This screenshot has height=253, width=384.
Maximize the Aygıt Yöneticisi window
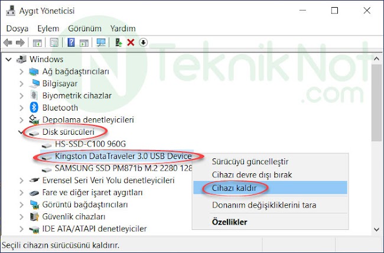pyautogui.click(x=334, y=11)
